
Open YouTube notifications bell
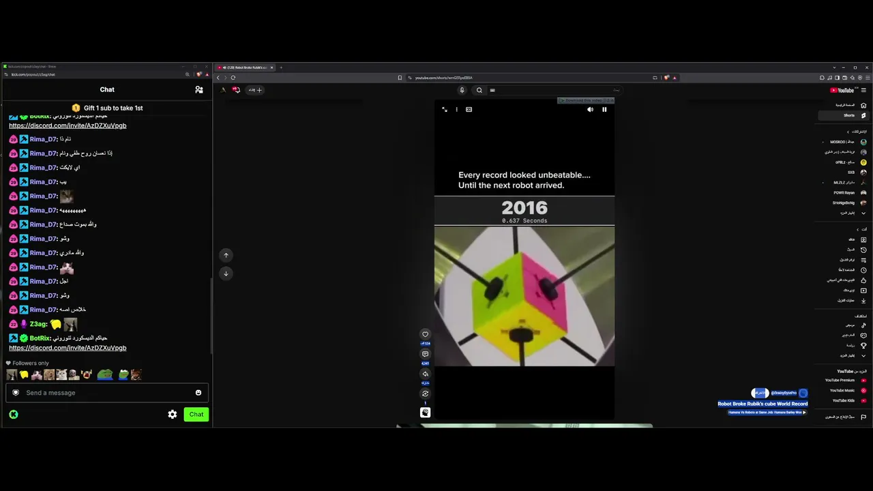tap(236, 90)
